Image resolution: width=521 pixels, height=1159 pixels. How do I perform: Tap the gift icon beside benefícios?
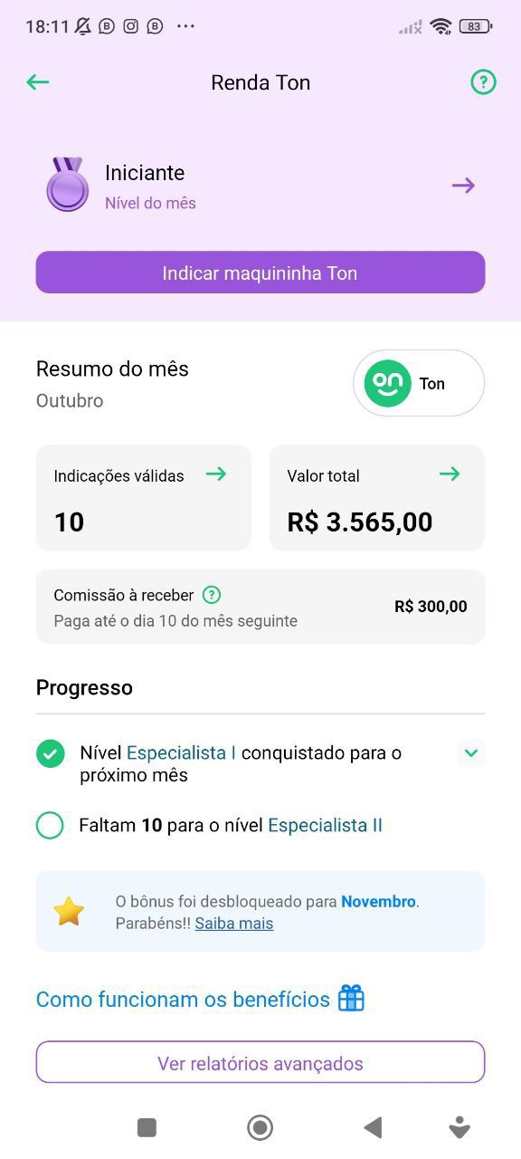[351, 999]
